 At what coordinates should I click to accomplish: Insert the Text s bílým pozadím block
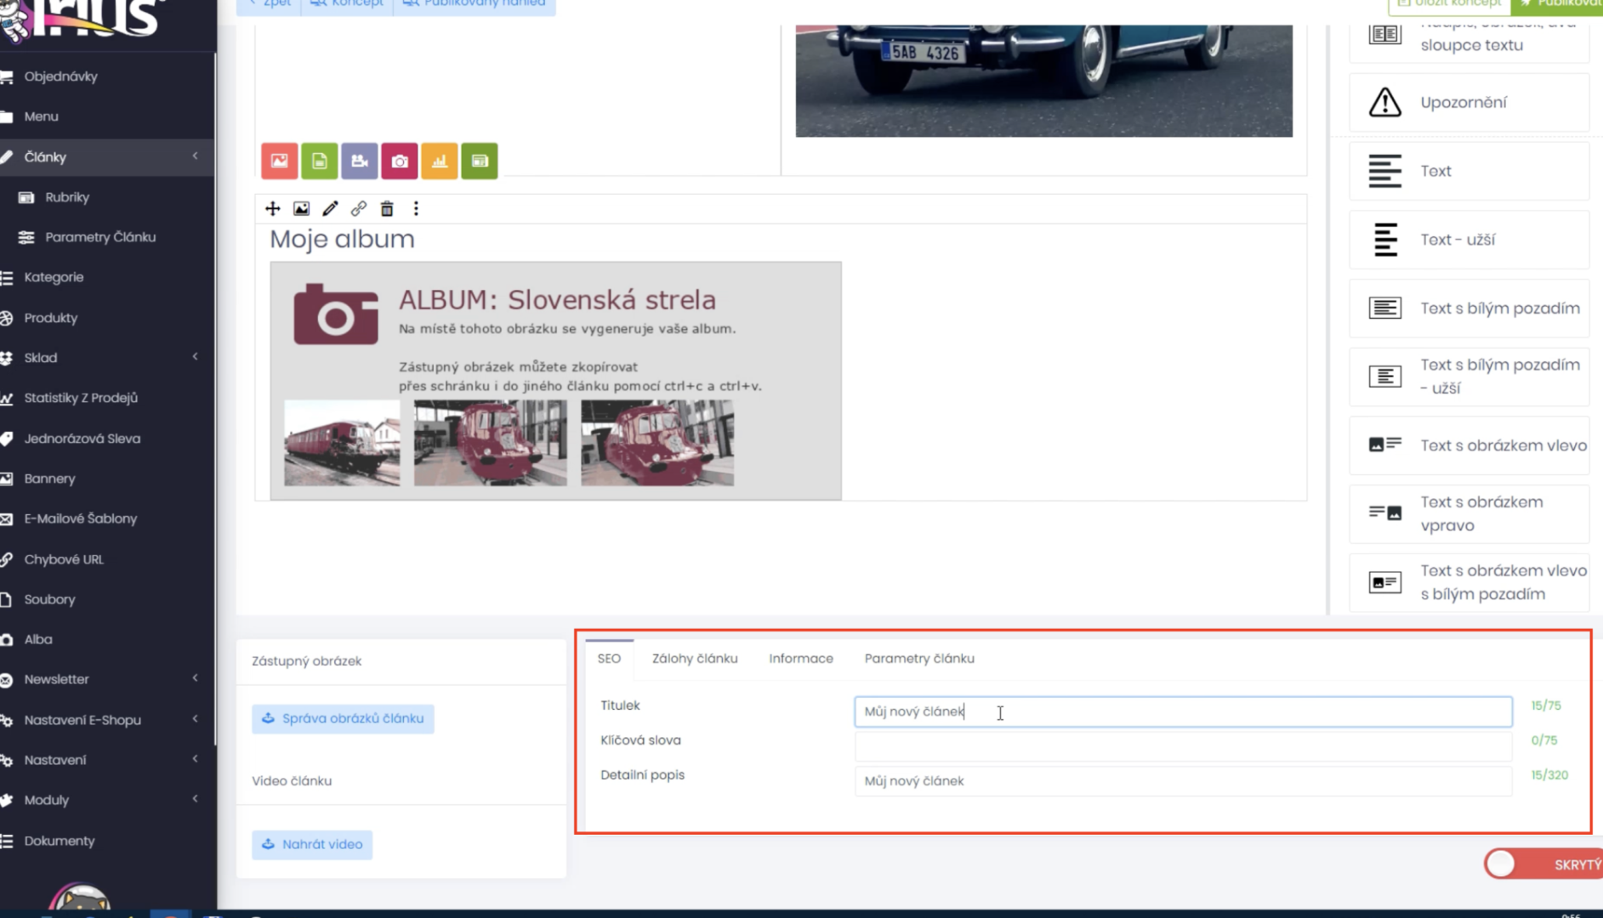1469,309
